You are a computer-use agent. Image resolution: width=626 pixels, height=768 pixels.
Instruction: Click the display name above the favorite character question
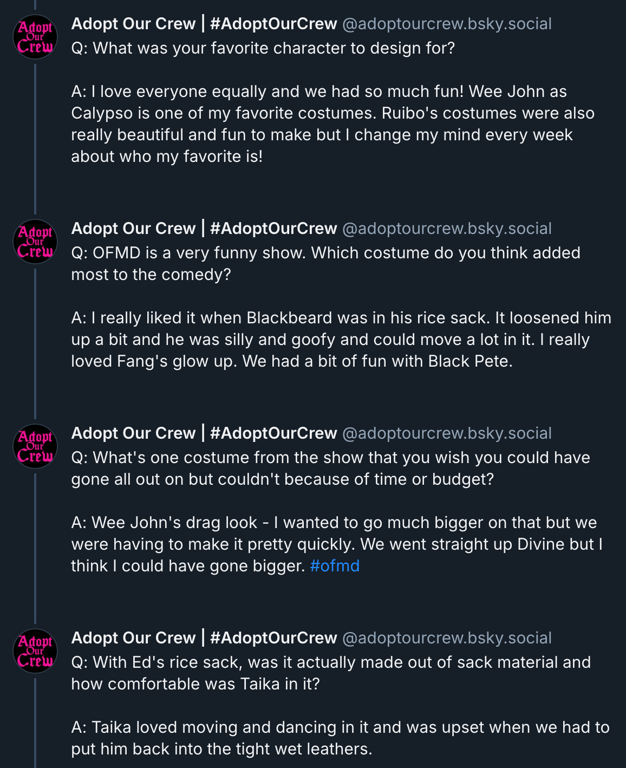[x=204, y=24]
